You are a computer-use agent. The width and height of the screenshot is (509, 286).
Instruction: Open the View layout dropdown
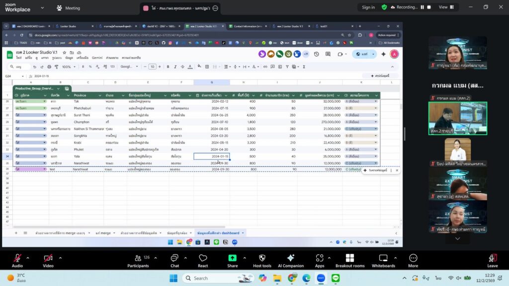click(445, 7)
